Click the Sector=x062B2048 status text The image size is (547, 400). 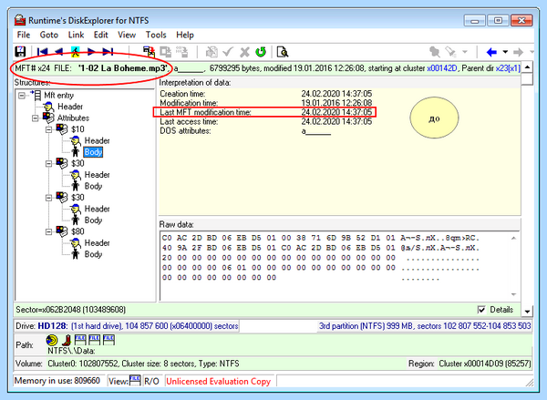(71, 310)
